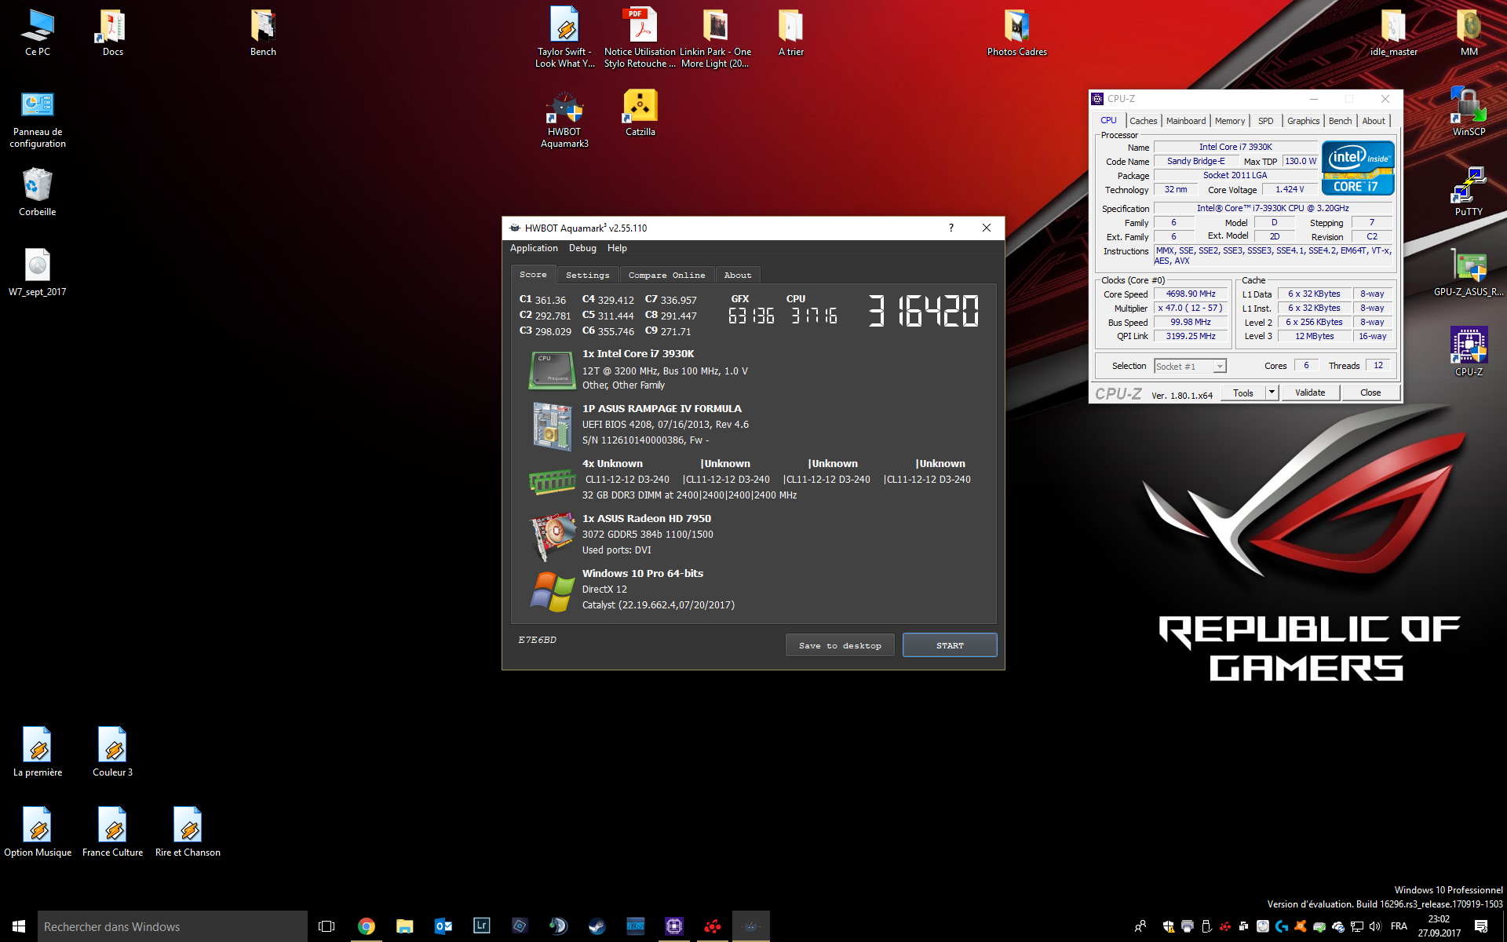The height and width of the screenshot is (942, 1507).
Task: Open the Socket #1 selection dropdown
Action: (x=1190, y=366)
